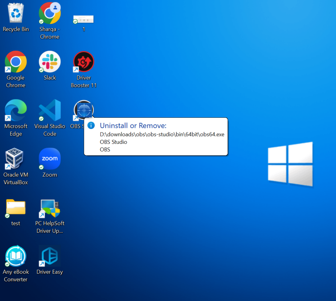
Task: Click the 'Driver Booster 11' label text
Action: [84, 81]
